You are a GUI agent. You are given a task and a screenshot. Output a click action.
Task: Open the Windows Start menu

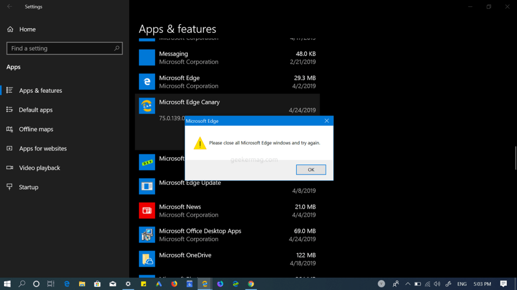point(7,284)
